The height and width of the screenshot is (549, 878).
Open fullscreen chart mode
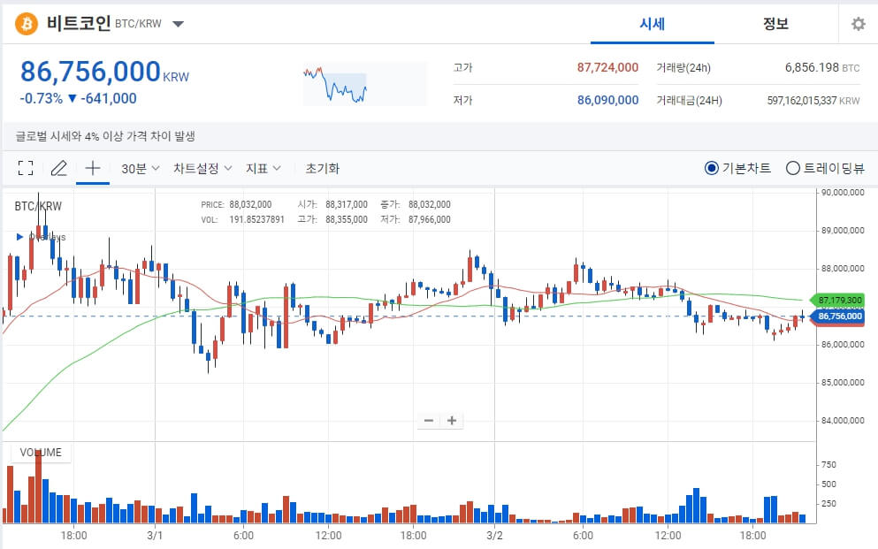click(25, 167)
